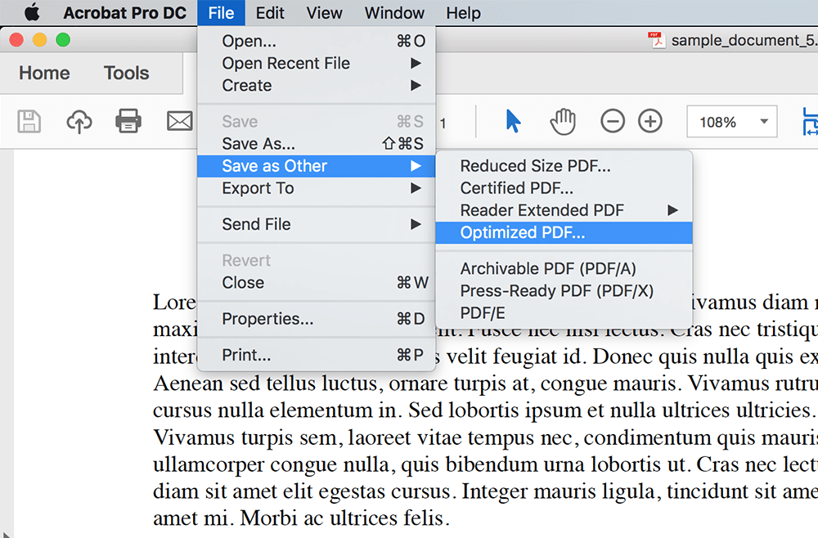Click the File menu in menu bar
Image resolution: width=818 pixels, height=538 pixels.
[221, 12]
